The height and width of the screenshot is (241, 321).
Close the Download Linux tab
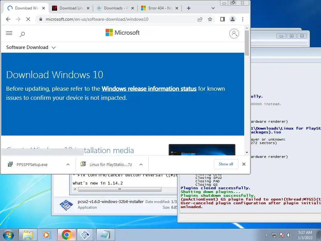[x=88, y=8]
